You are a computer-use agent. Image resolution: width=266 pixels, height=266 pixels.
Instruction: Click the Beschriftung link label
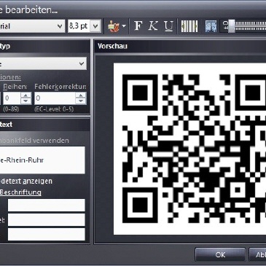[x=20, y=192]
